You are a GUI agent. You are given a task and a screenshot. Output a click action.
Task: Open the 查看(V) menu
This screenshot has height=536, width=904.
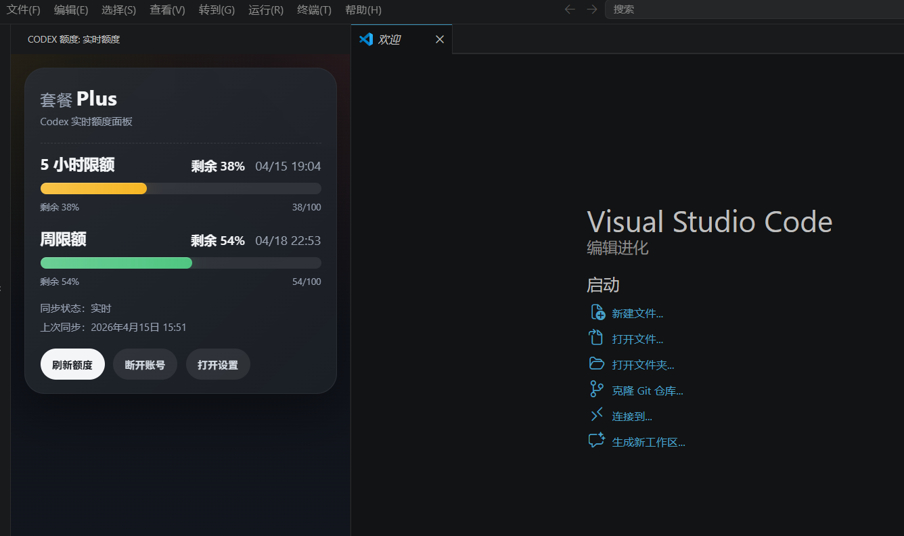[167, 10]
